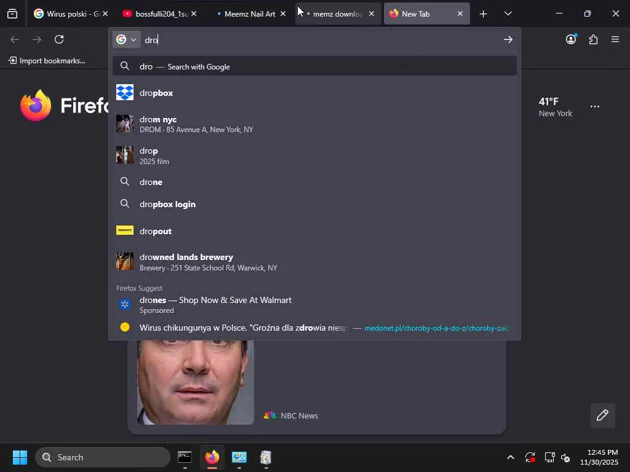Open the Windows Start menu

[20, 457]
